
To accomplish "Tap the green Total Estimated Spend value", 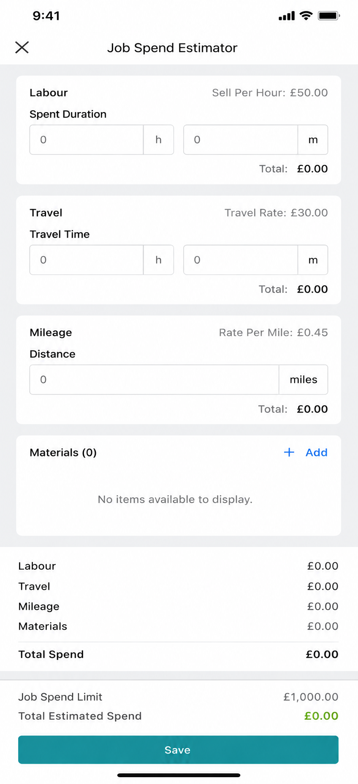I will (321, 716).
